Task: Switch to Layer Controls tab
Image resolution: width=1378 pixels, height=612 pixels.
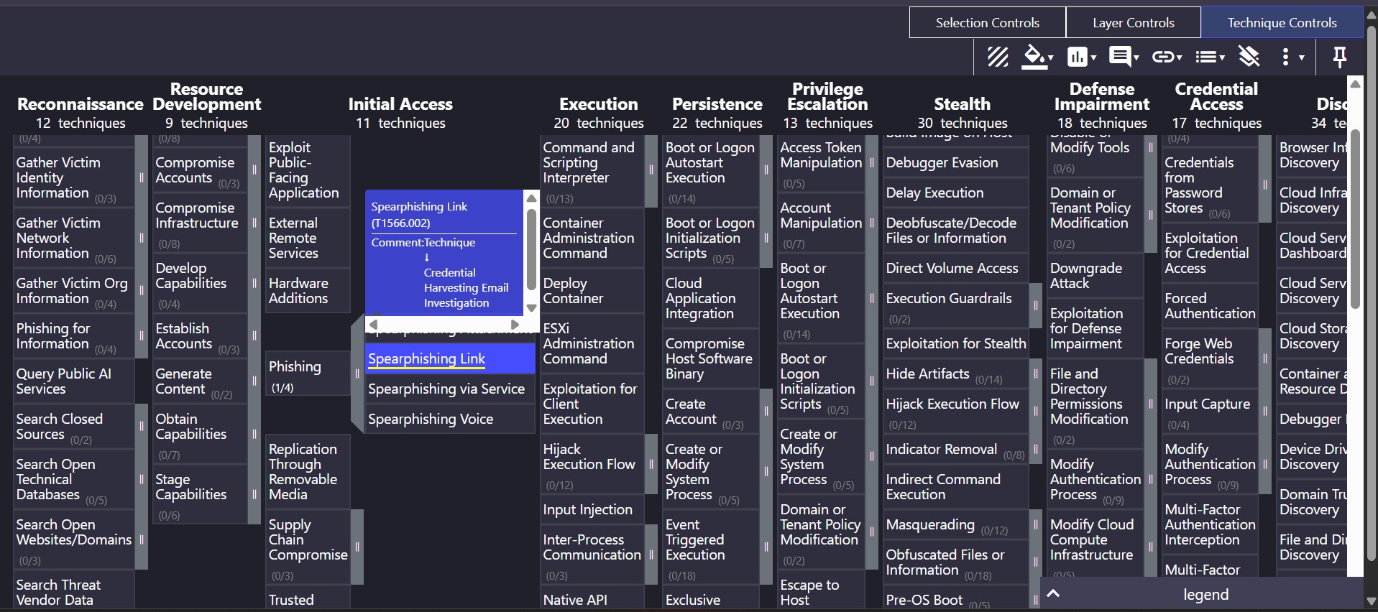Action: pos(1134,22)
